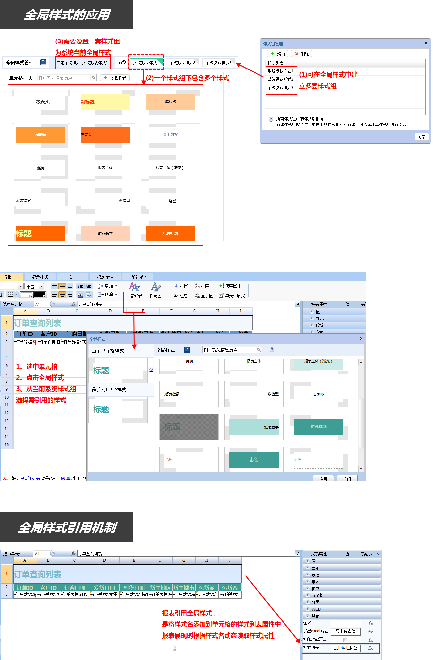Switch to the 系统默认样式1 preview tab

point(146,62)
